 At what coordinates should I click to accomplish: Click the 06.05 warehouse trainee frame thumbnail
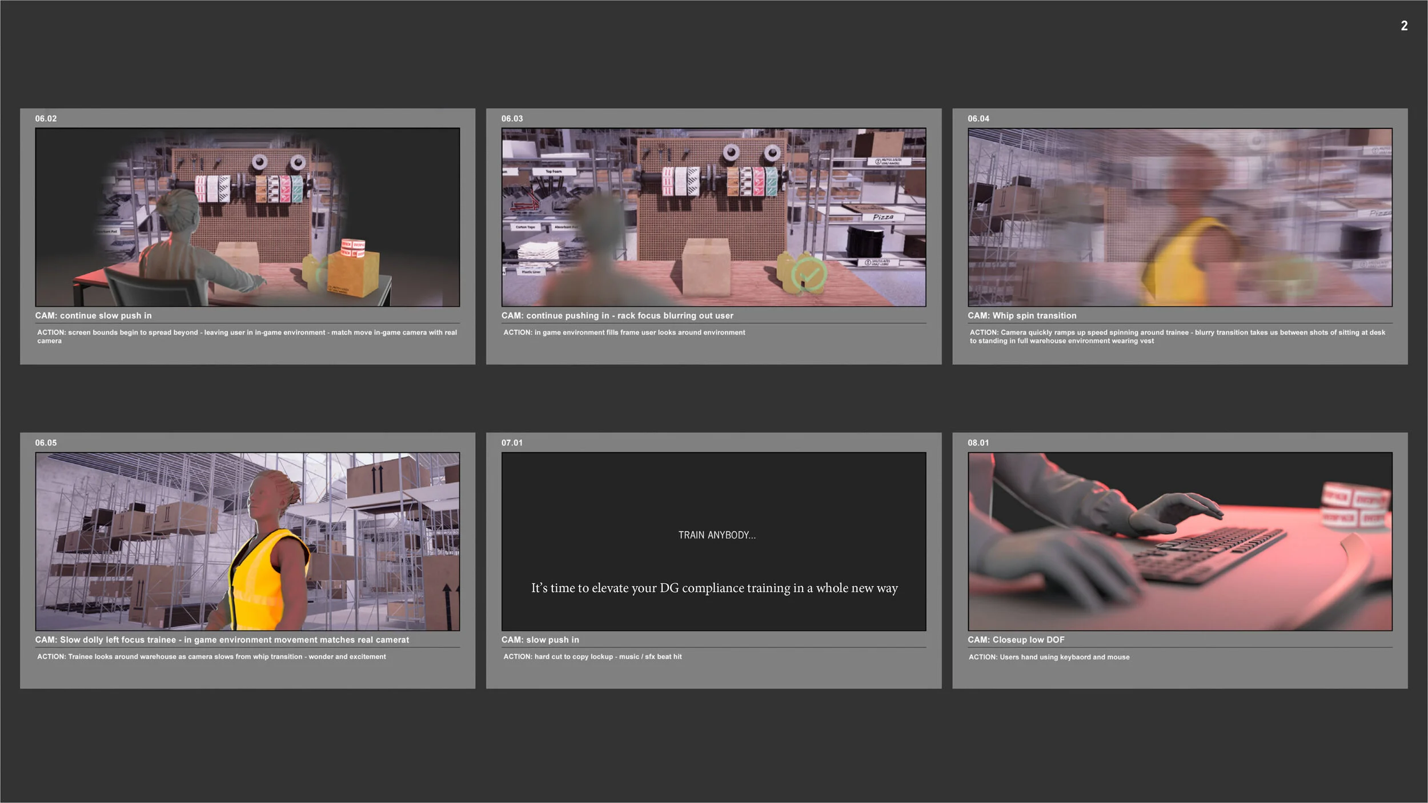coord(247,541)
